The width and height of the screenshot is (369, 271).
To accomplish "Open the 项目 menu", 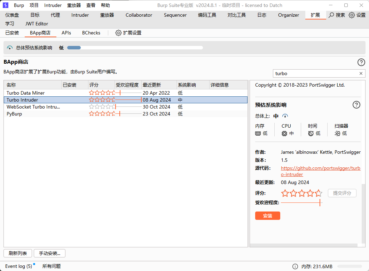I will 34,5.
